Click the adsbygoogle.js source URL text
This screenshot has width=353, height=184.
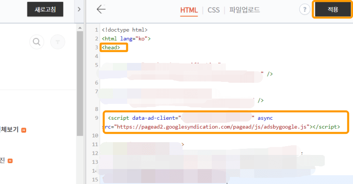[x=212, y=127]
